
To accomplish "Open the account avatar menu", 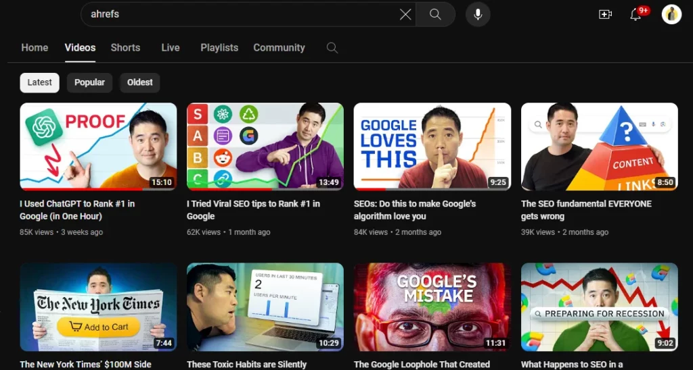I will [x=671, y=14].
